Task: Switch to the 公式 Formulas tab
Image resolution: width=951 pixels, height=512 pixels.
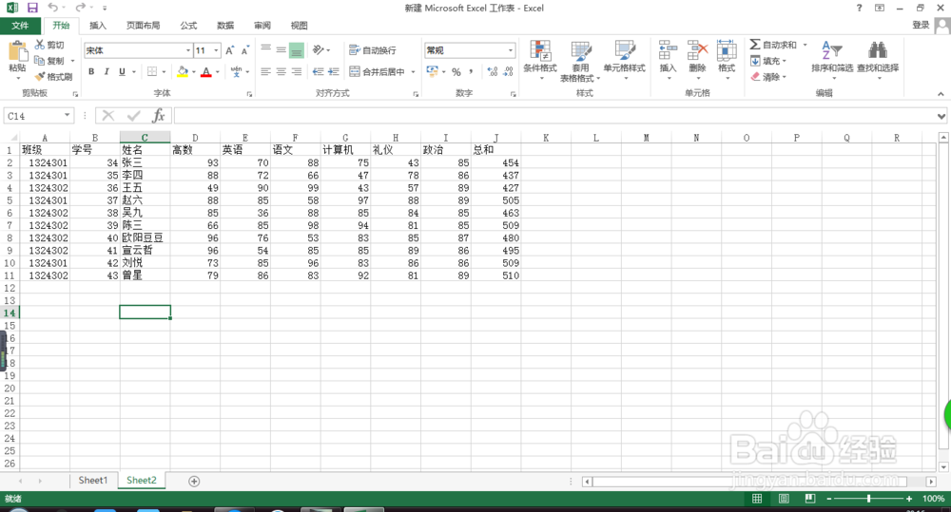Action: 188,26
